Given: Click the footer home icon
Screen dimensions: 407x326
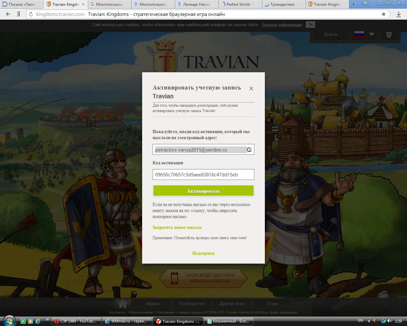Looking at the screenshot, I should [122, 303].
